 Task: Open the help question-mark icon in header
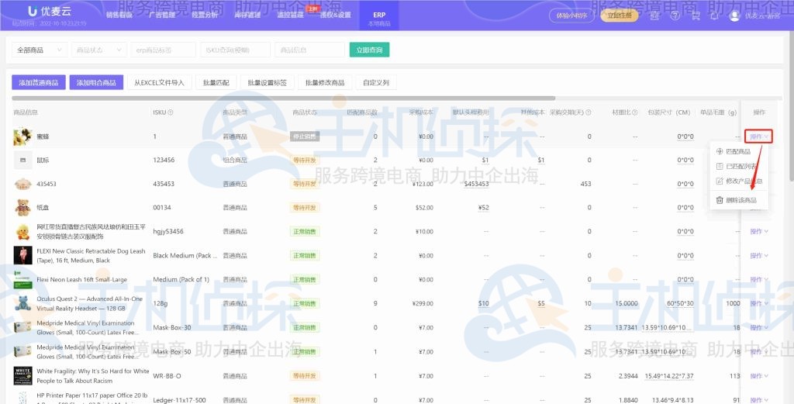(675, 15)
